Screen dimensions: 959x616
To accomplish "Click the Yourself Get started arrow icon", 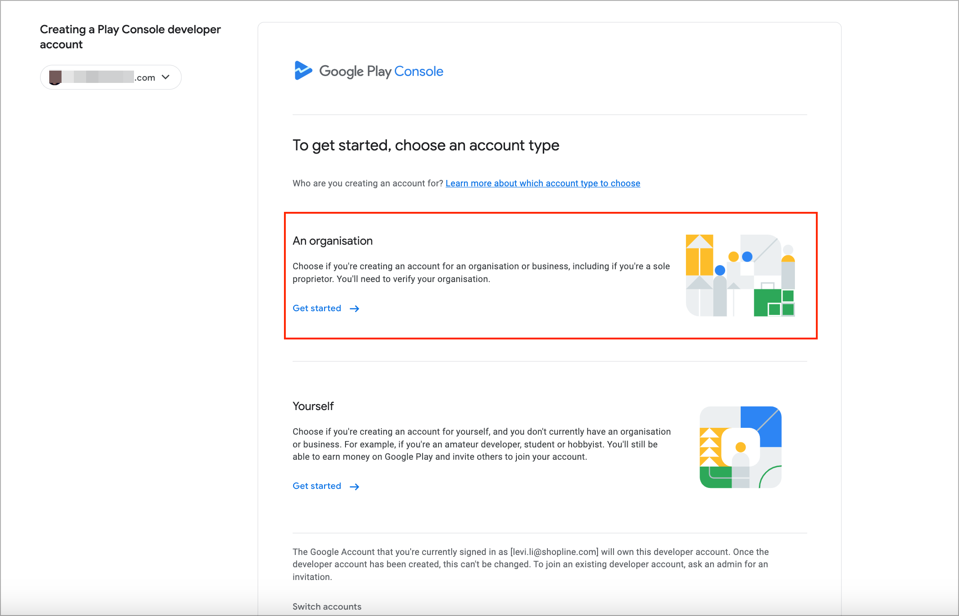I will coord(355,487).
